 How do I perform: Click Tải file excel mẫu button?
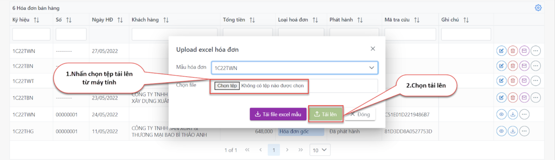[x=278, y=114]
